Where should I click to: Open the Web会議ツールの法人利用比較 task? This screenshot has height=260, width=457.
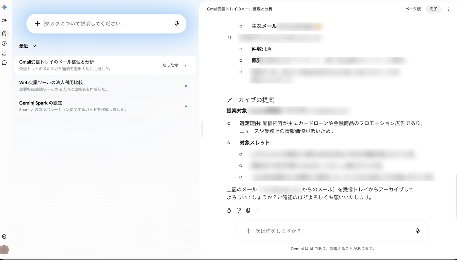tap(105, 86)
